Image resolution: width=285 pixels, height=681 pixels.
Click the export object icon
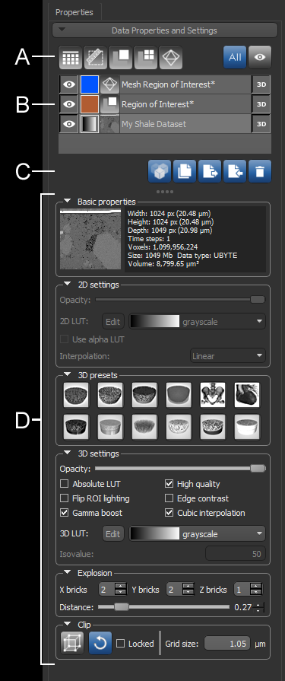210,171
